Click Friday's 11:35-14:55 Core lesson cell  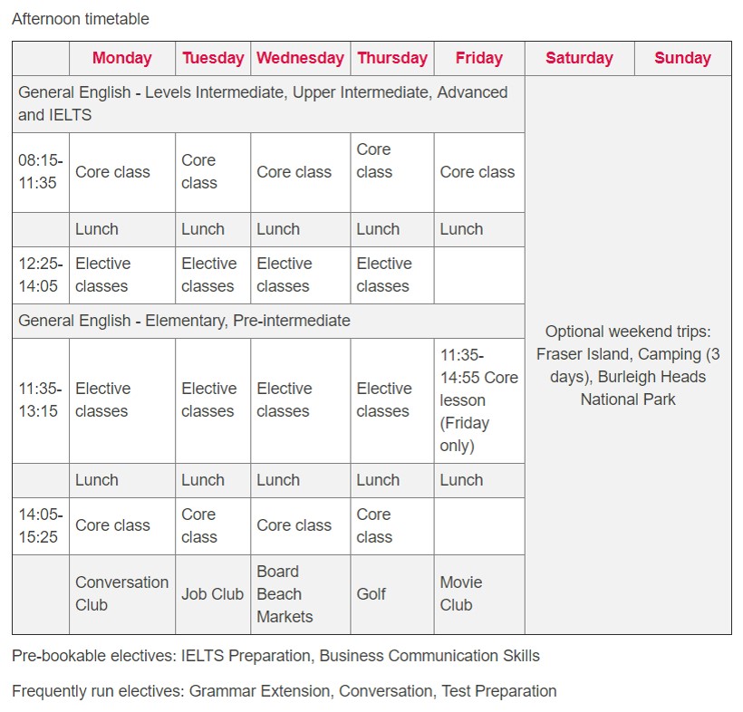pyautogui.click(x=479, y=400)
